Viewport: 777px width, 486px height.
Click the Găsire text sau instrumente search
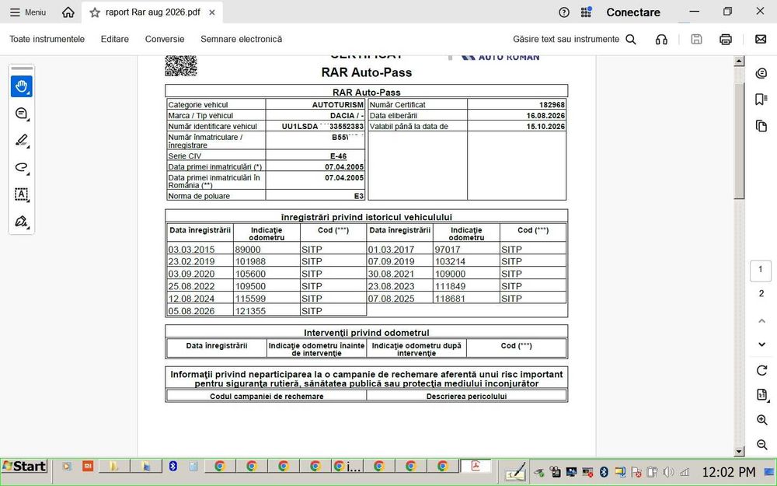click(x=574, y=39)
